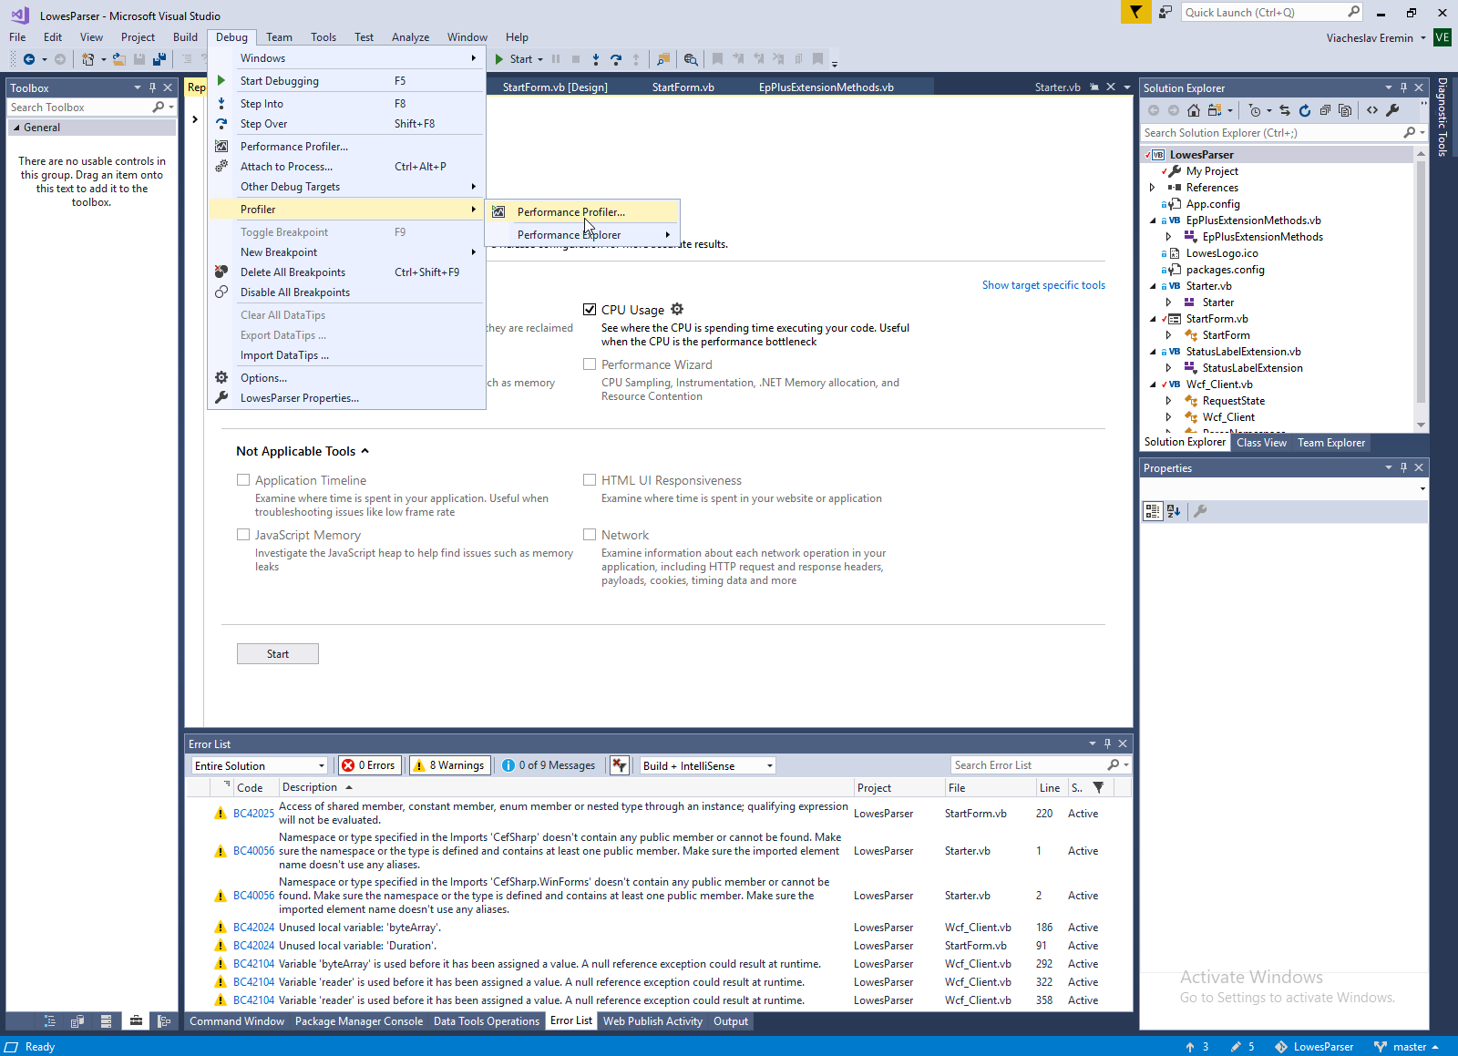
Task: Open the Performance Explorer submenu
Action: coord(582,235)
